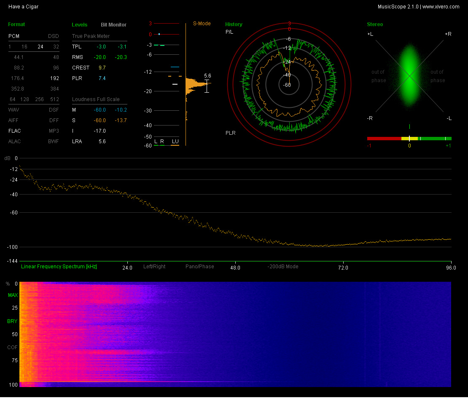The image size is (468, 398).
Task: Open the Bit Monitor view
Action: point(113,25)
